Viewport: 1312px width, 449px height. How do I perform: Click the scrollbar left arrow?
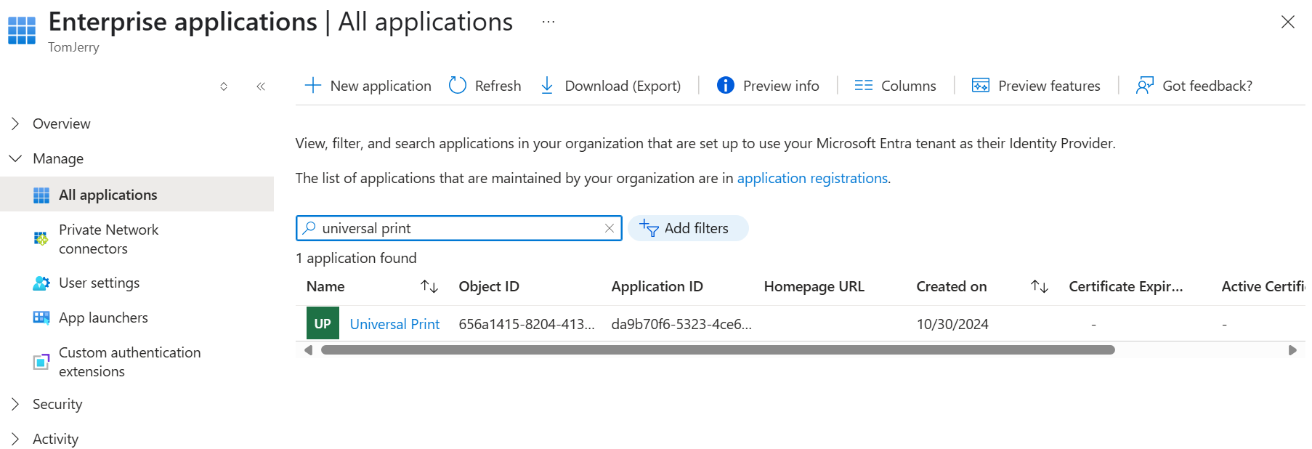pyautogui.click(x=308, y=350)
